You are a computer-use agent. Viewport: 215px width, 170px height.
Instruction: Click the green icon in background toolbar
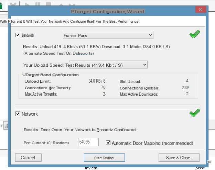[x=1, y=6]
